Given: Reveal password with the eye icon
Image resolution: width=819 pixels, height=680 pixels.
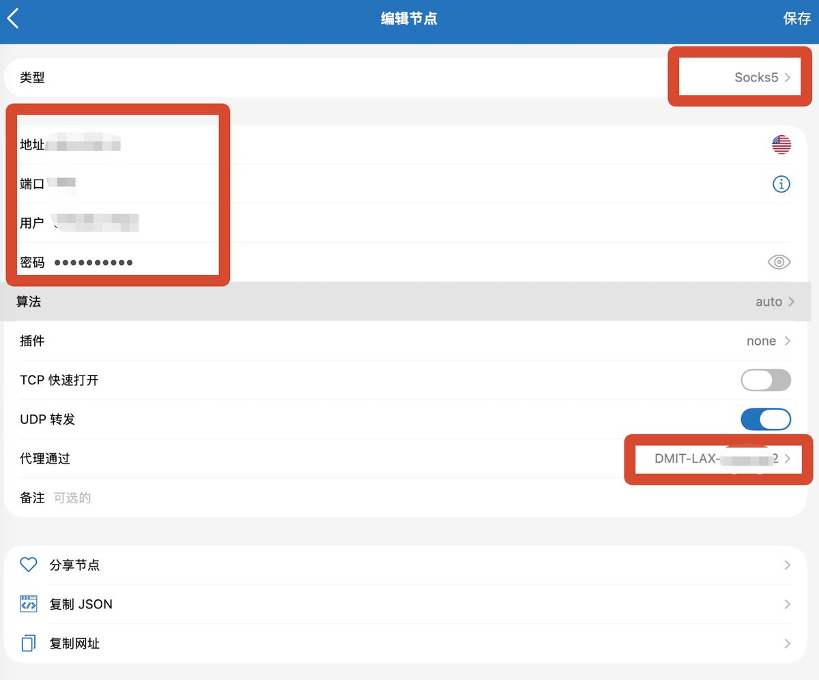Looking at the screenshot, I should pos(779,261).
